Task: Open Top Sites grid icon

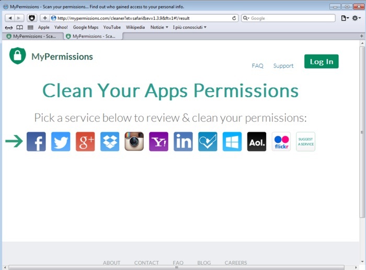Action: coord(30,28)
